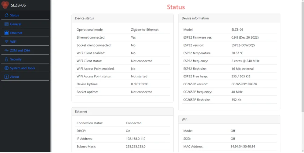
Task: Click the WiFi signal icon in sidebar
Action: 7,42
